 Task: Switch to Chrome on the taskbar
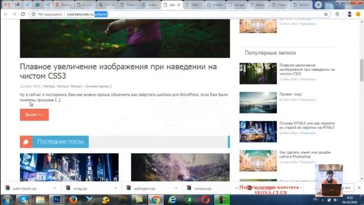click(x=156, y=200)
